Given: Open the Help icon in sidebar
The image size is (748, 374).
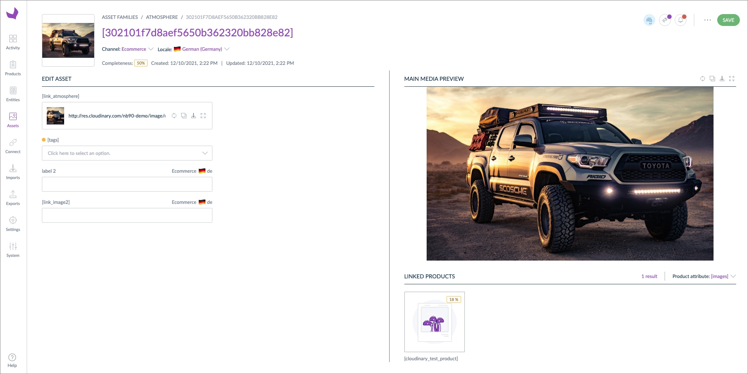Looking at the screenshot, I should point(12,360).
